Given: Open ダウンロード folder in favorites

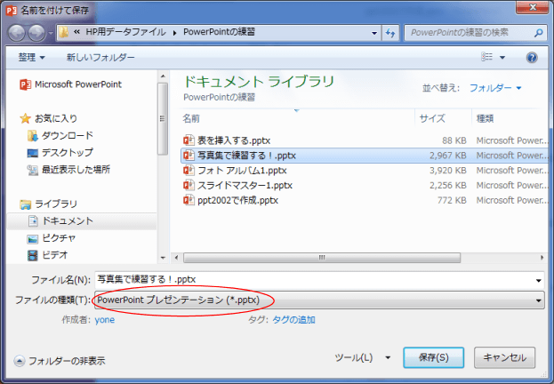Looking at the screenshot, I should 60,135.
